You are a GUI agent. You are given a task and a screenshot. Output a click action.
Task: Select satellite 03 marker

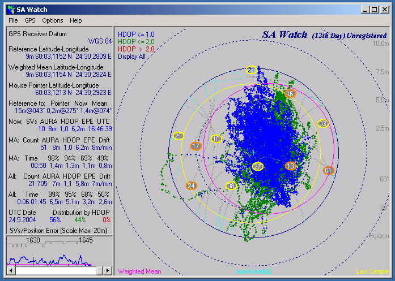coord(322,124)
